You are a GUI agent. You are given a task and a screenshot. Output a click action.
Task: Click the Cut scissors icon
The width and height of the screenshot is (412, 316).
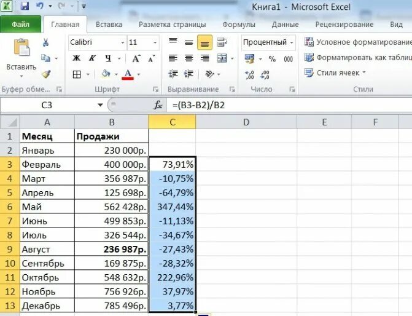(45, 42)
